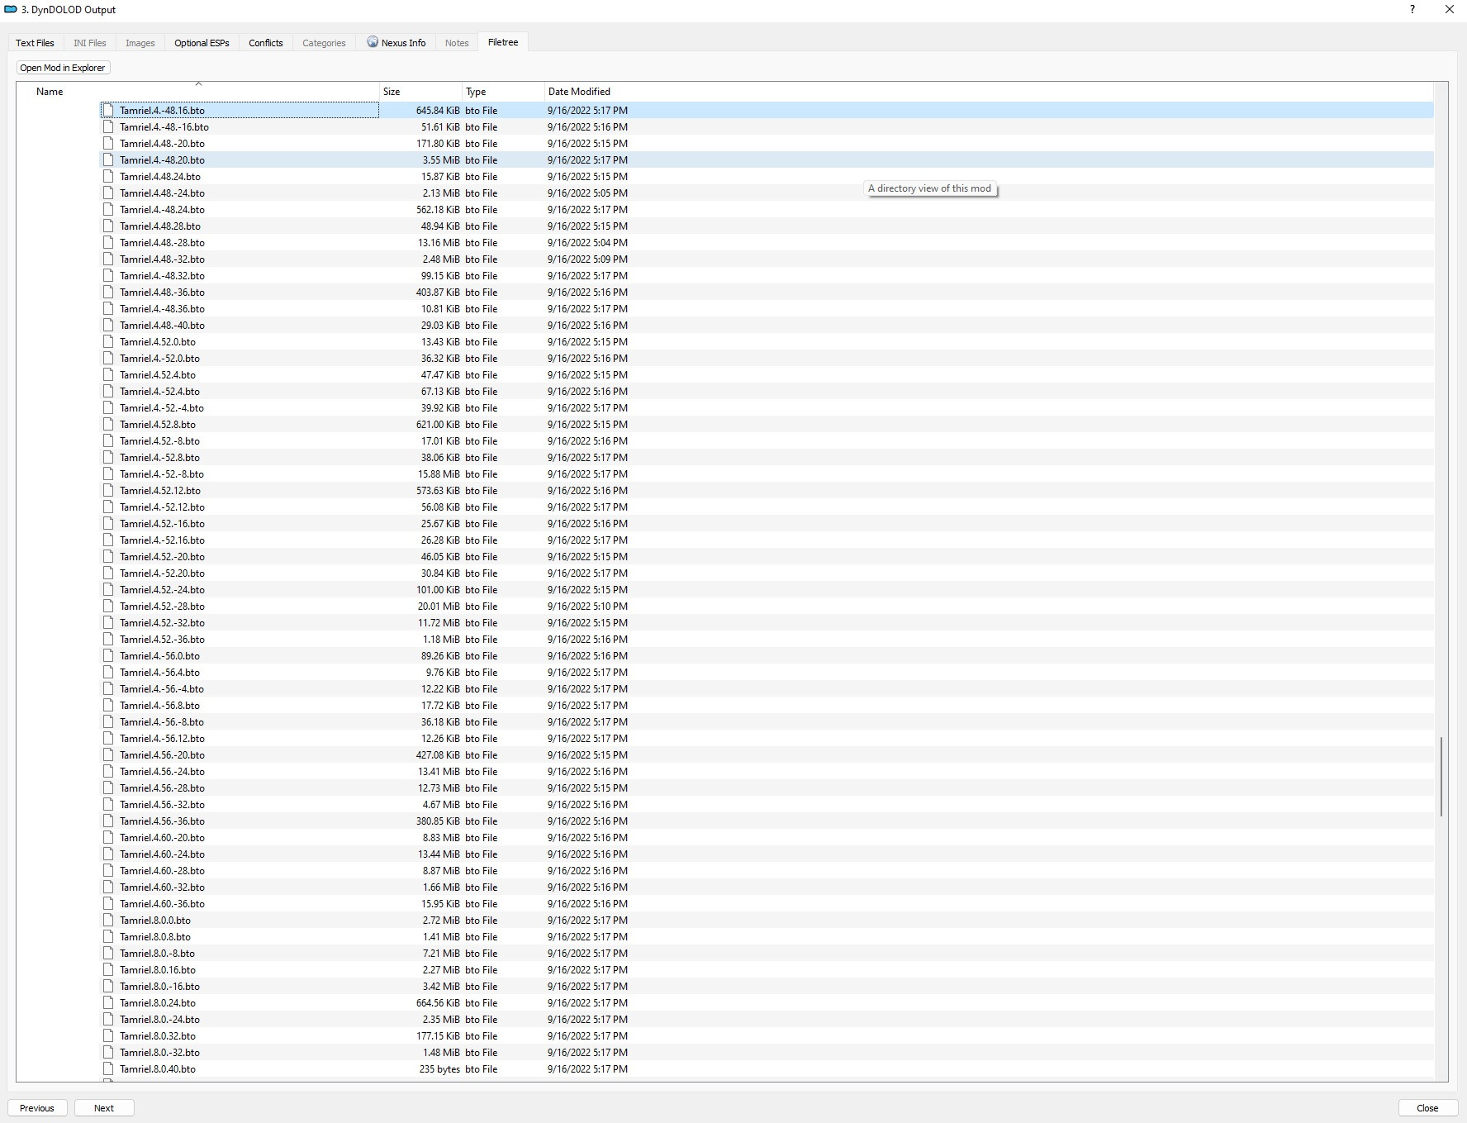This screenshot has width=1467, height=1123.
Task: Select file Tamriel.4.48.-40.bto
Action: 162,325
